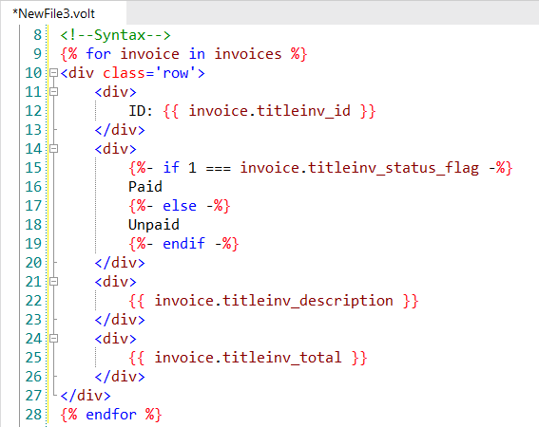Place cursor on the Unpaid text

[154, 225]
